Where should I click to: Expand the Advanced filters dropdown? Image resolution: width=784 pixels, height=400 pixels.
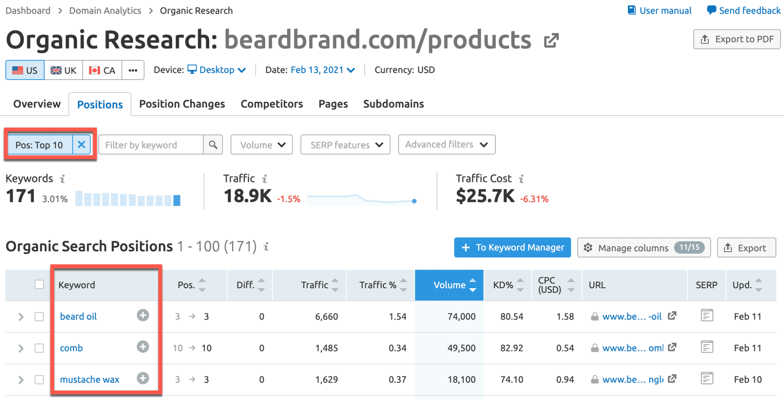click(x=446, y=145)
